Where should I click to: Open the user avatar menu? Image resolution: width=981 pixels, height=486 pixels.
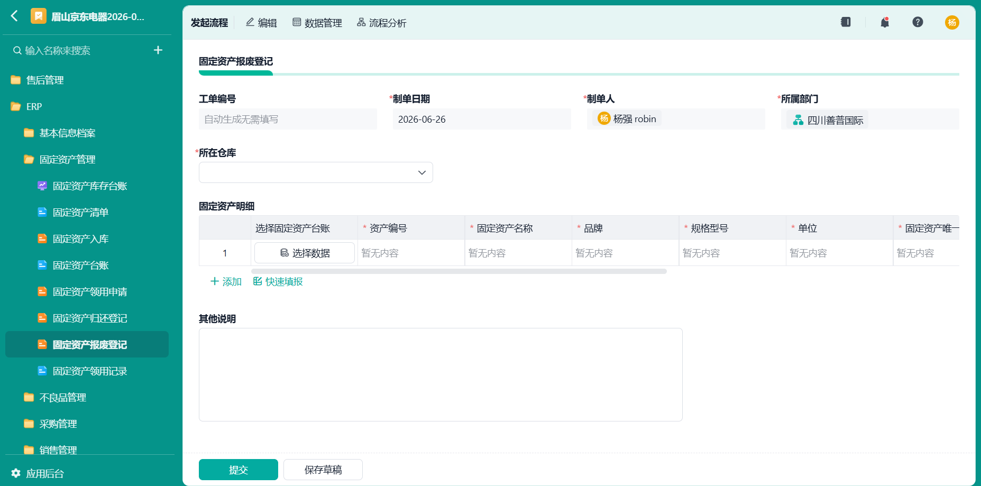tap(952, 22)
